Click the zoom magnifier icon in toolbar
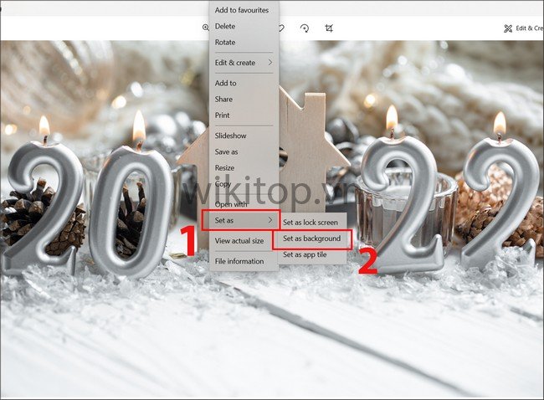Image resolution: width=544 pixels, height=400 pixels. click(x=205, y=28)
